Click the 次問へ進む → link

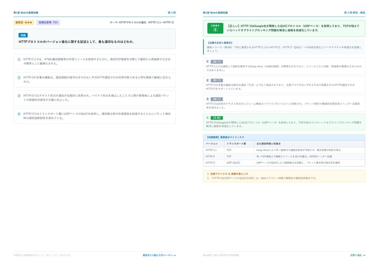pos(358,255)
